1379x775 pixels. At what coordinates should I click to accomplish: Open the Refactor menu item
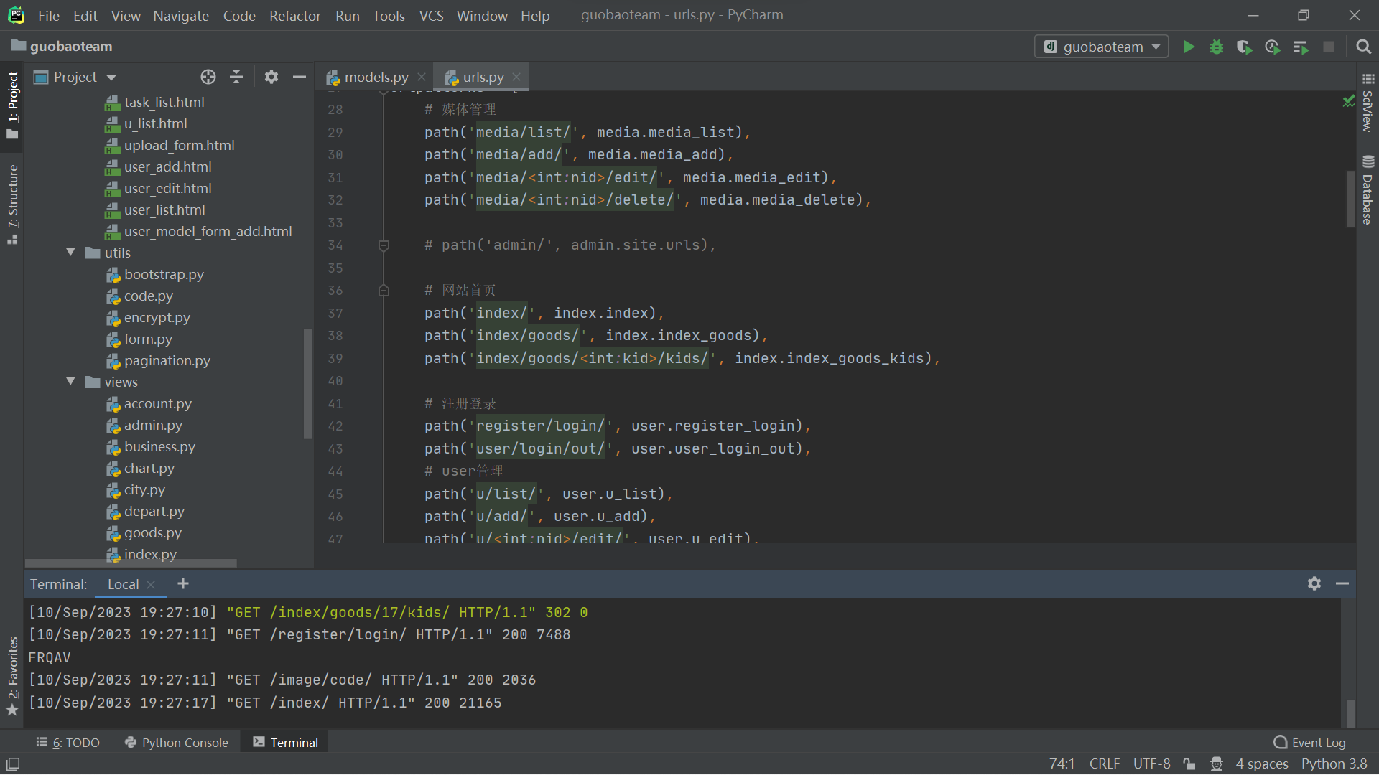click(294, 15)
